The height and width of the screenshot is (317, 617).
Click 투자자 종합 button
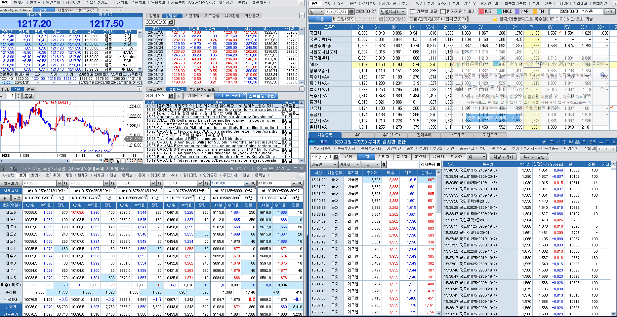click(534, 157)
